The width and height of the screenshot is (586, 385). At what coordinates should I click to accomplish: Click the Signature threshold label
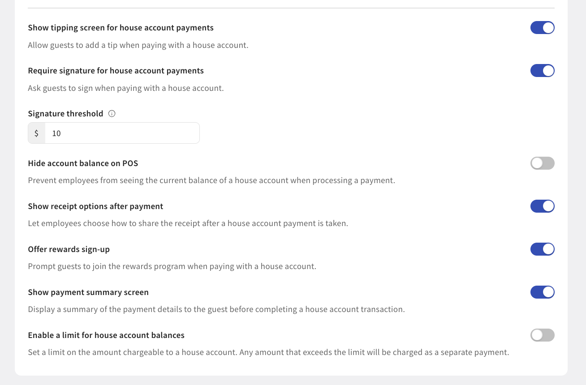tap(65, 114)
